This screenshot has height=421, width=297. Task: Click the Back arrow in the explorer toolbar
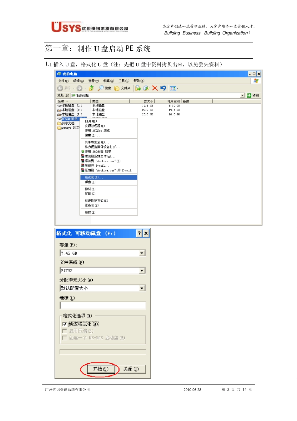(60, 88)
